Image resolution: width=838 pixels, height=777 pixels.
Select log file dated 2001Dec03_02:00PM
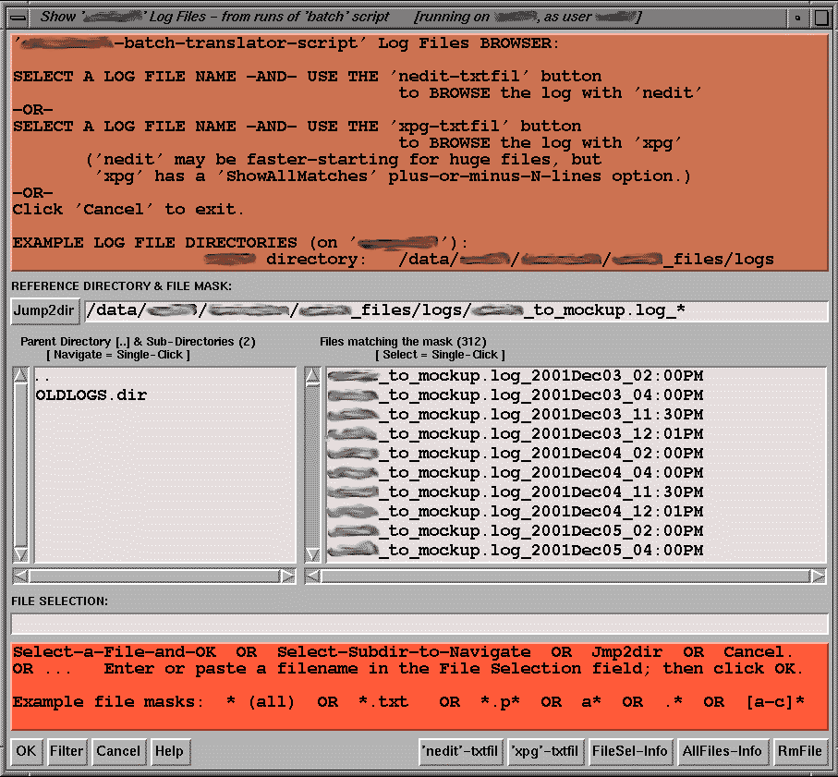(516, 376)
